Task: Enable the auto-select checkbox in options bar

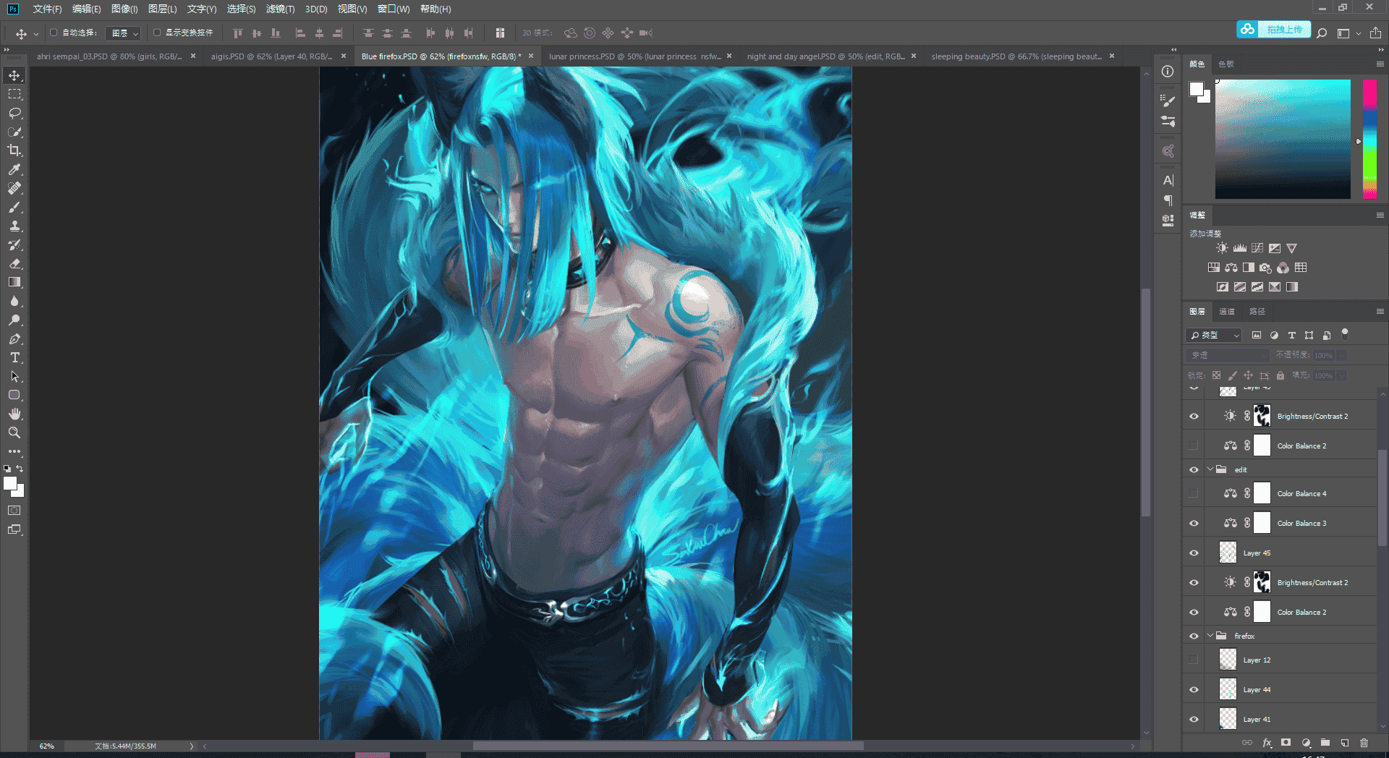Action: (54, 33)
